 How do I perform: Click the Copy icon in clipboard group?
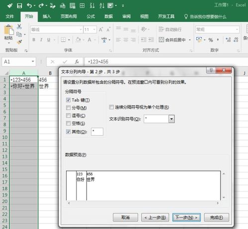[x=19, y=34]
